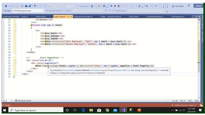Open the Team Explorer side tab
The width and height of the screenshot is (205, 115).
[203, 37]
